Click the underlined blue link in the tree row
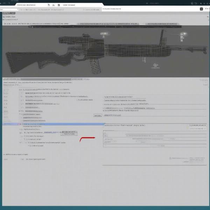 click(x=50, y=132)
